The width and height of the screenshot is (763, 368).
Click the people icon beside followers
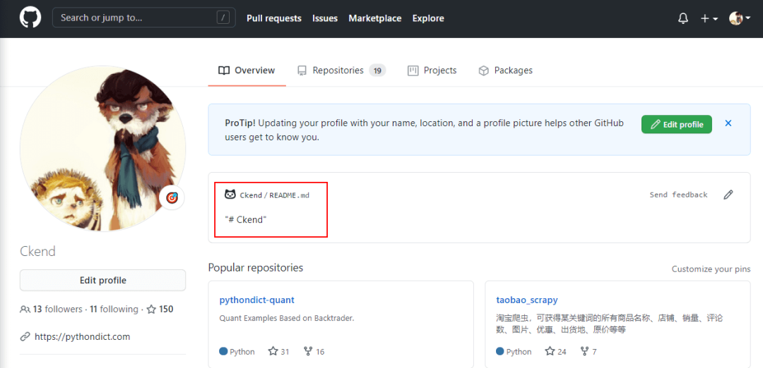pyautogui.click(x=25, y=309)
